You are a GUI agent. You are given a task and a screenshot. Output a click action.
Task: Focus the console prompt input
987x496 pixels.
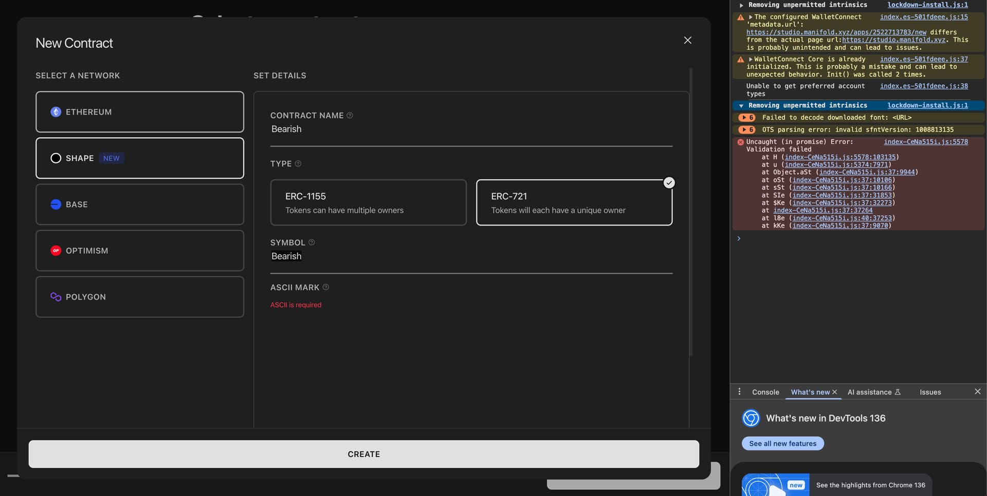[857, 238]
